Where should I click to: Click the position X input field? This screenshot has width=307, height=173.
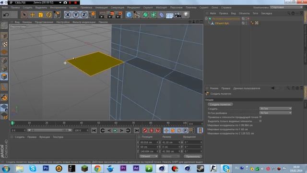149,142
